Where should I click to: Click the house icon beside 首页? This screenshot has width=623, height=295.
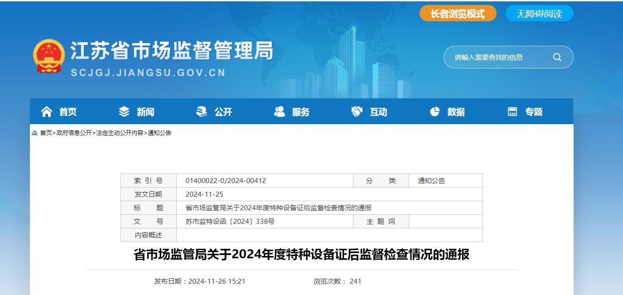47,111
